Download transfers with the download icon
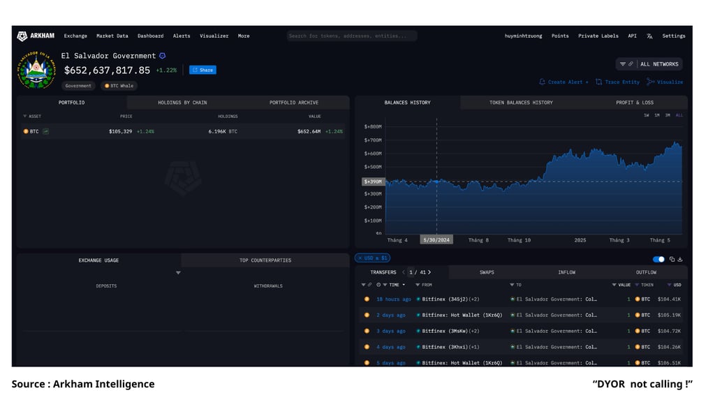This screenshot has width=715, height=393. tap(680, 259)
